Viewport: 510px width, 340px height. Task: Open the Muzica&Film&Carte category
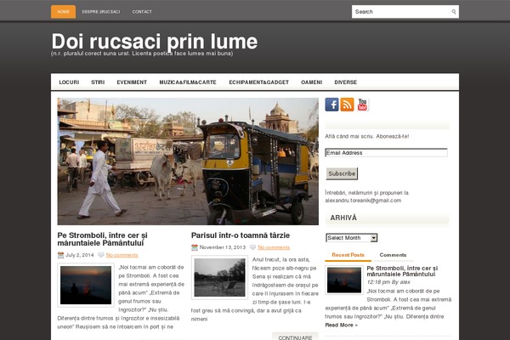pyautogui.click(x=188, y=82)
